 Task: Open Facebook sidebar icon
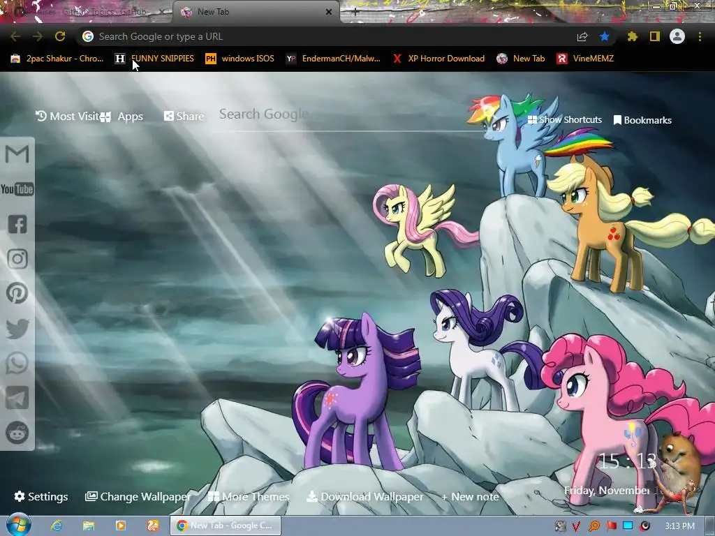pyautogui.click(x=17, y=224)
